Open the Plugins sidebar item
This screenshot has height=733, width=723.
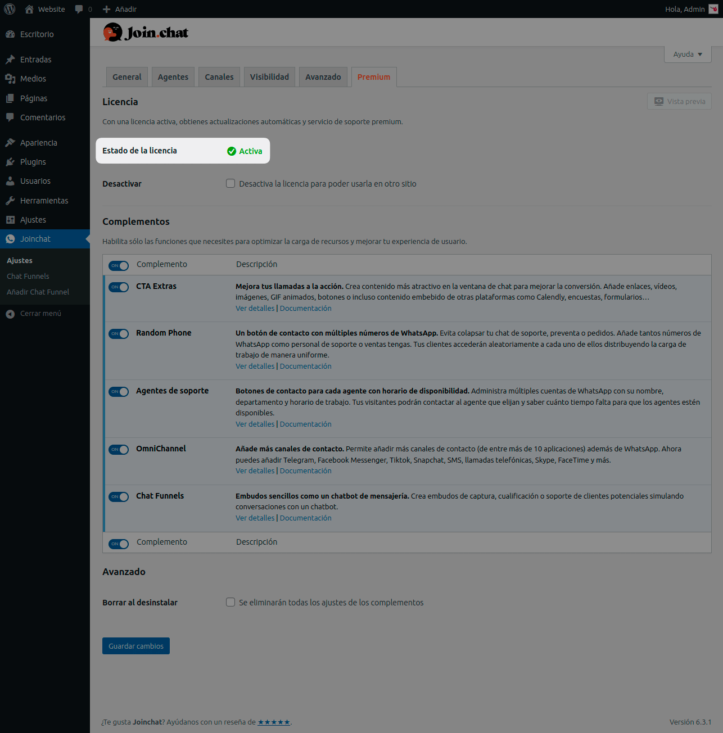[x=33, y=162]
